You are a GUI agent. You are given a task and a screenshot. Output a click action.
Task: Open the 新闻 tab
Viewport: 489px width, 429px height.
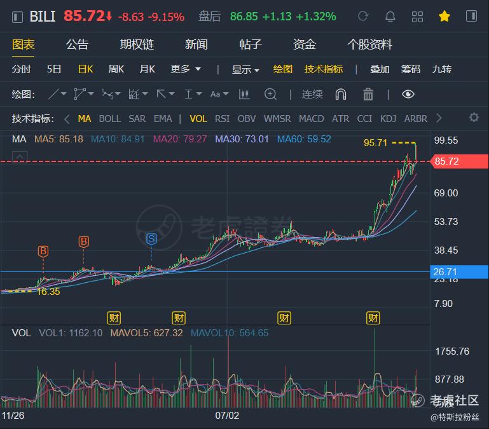(196, 44)
